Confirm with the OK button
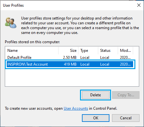The image size is (144, 127). [x=96, y=118]
